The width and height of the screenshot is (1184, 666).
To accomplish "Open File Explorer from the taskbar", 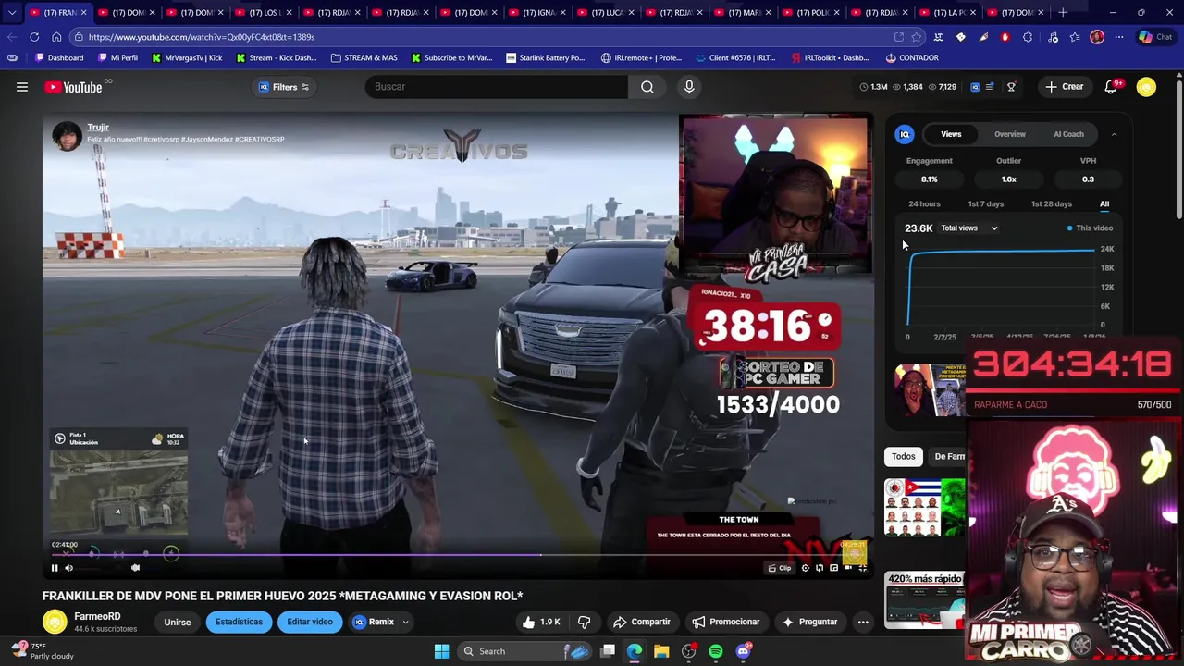I will [661, 651].
